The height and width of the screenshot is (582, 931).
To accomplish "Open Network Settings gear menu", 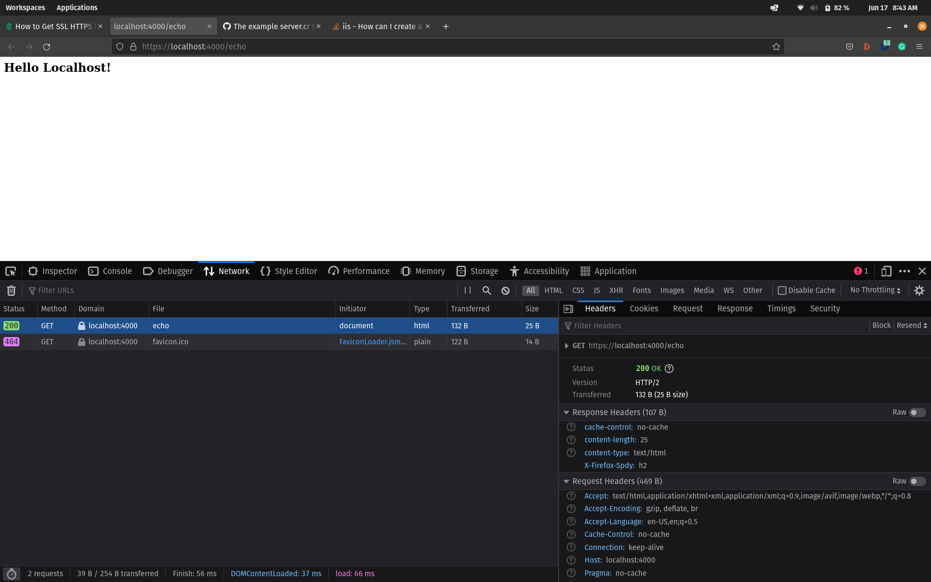I will [919, 290].
